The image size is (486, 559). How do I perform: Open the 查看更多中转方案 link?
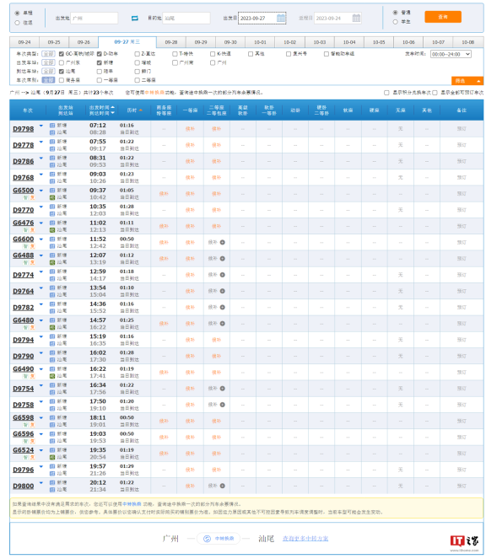click(305, 538)
